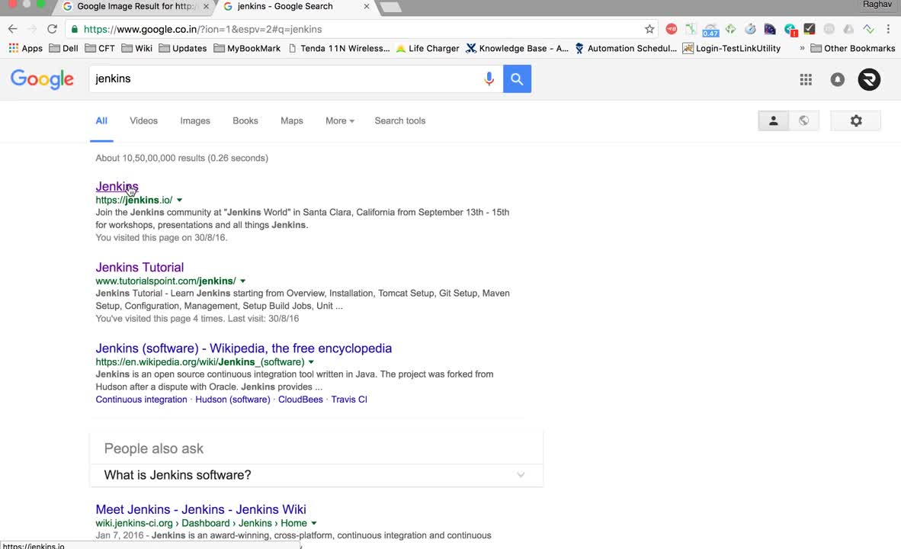Click the green branch-shaped extension icon
This screenshot has width=901, height=549.
[x=691, y=29]
